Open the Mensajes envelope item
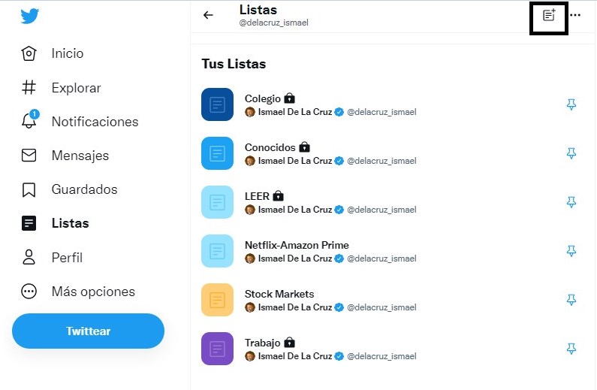Viewport: 597px width, 390px height. click(79, 156)
